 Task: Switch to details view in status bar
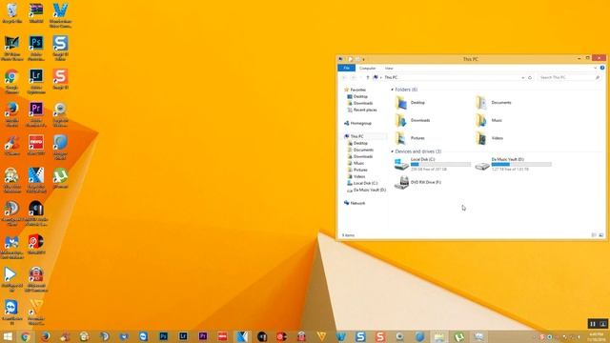[594, 235]
